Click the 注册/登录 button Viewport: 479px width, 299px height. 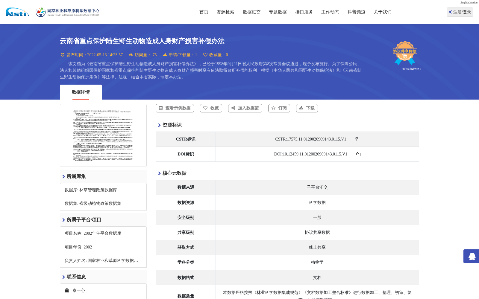(x=460, y=12)
